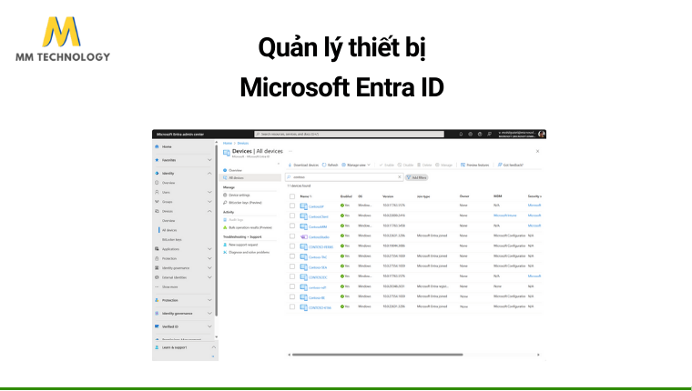Open the CONTOSODC device link
This screenshot has height=391, width=692.
click(x=318, y=277)
